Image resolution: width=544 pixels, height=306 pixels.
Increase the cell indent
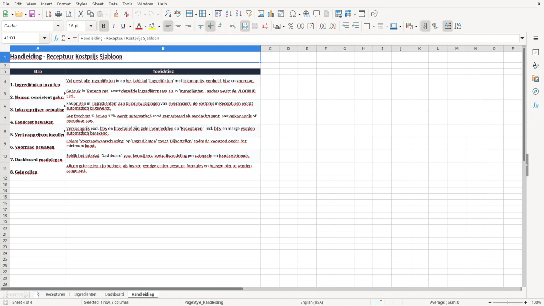(x=345, y=26)
